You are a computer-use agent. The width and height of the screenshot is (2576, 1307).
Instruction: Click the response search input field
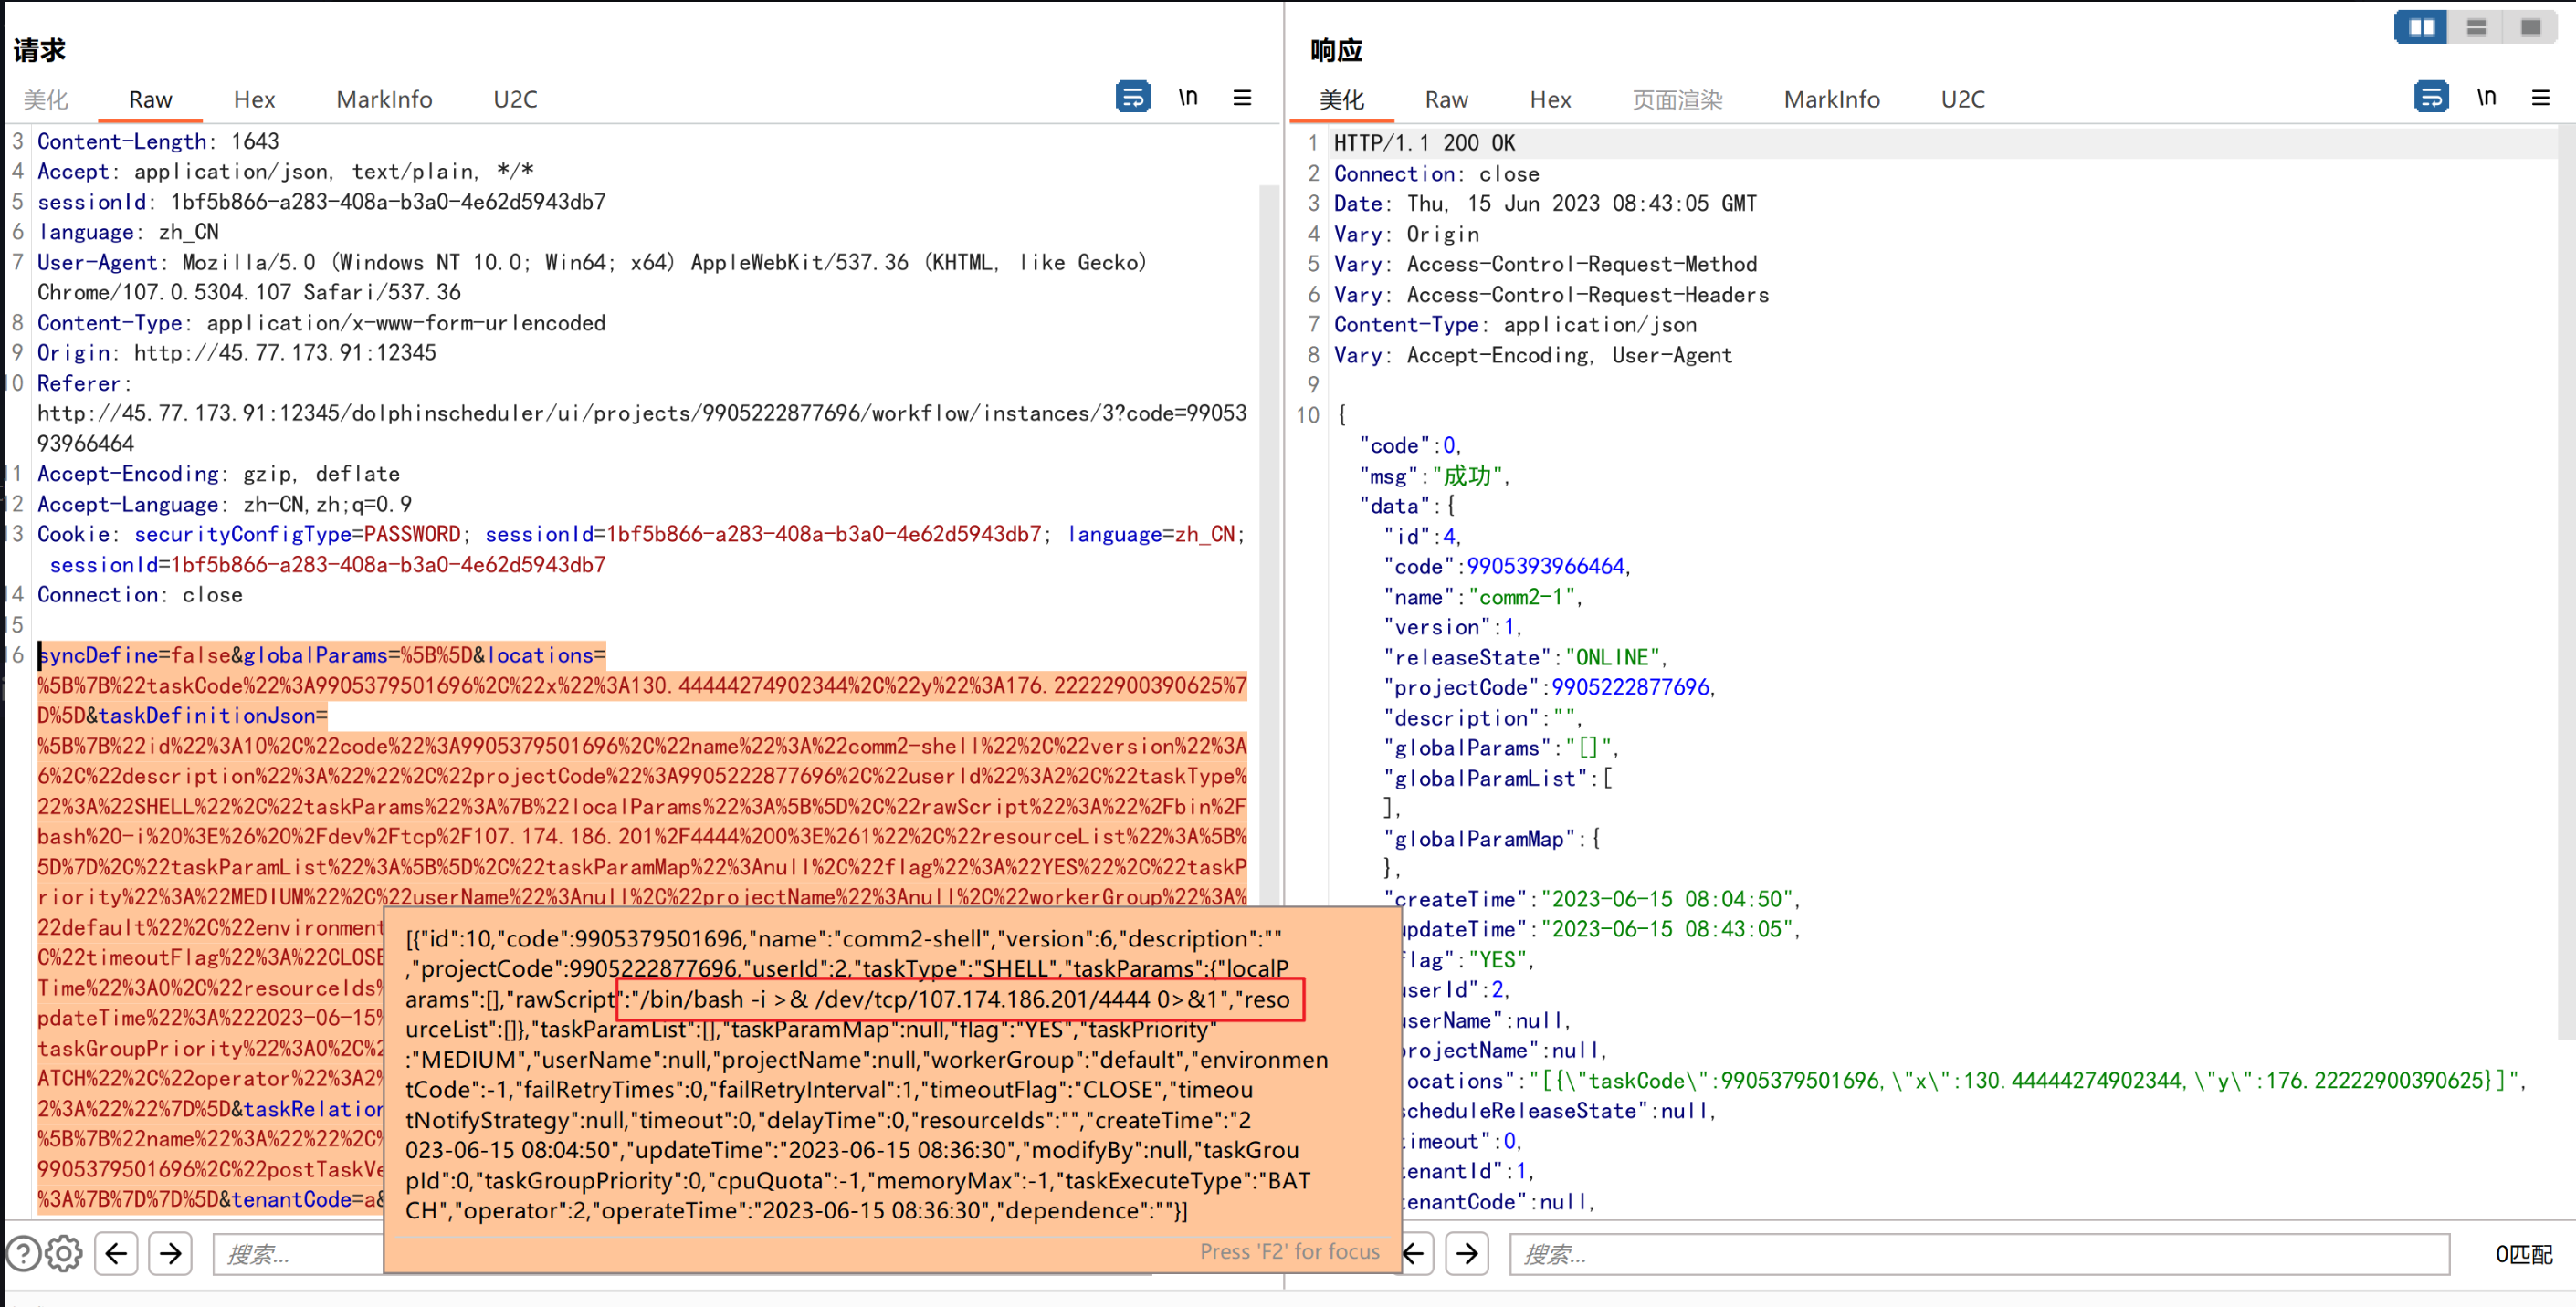[x=1980, y=1253]
